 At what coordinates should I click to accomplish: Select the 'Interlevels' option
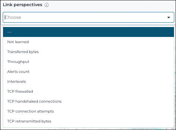coord(88,81)
